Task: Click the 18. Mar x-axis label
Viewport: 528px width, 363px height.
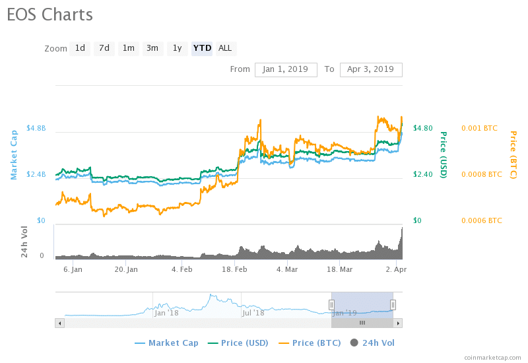Action: coord(339,270)
